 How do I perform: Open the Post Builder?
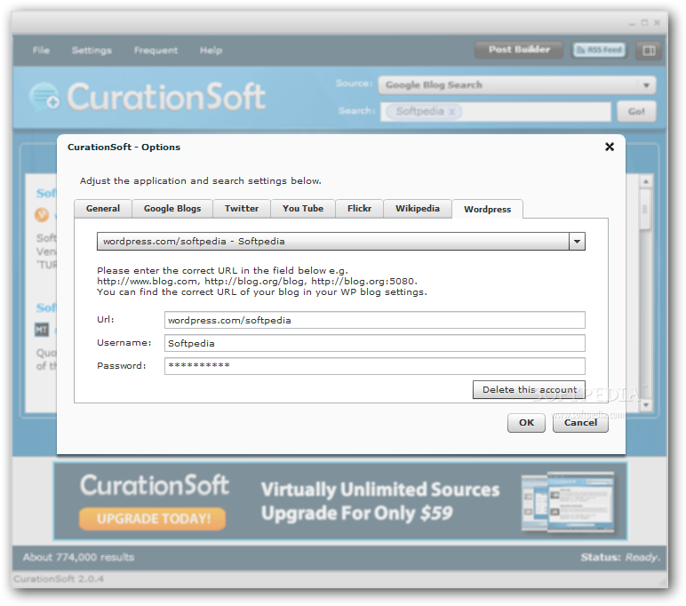tap(519, 50)
